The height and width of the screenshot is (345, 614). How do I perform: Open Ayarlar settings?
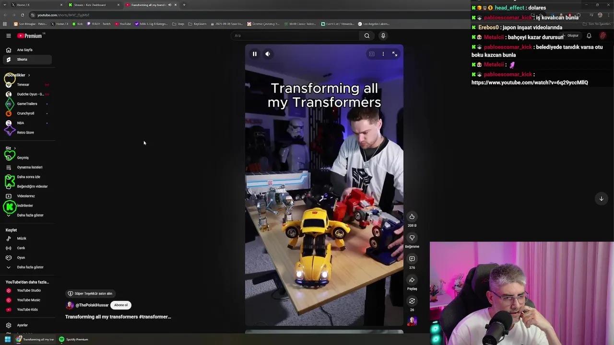[26, 325]
